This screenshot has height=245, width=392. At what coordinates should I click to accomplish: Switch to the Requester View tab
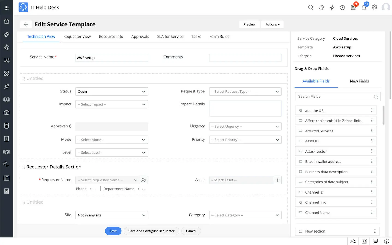[x=77, y=36]
